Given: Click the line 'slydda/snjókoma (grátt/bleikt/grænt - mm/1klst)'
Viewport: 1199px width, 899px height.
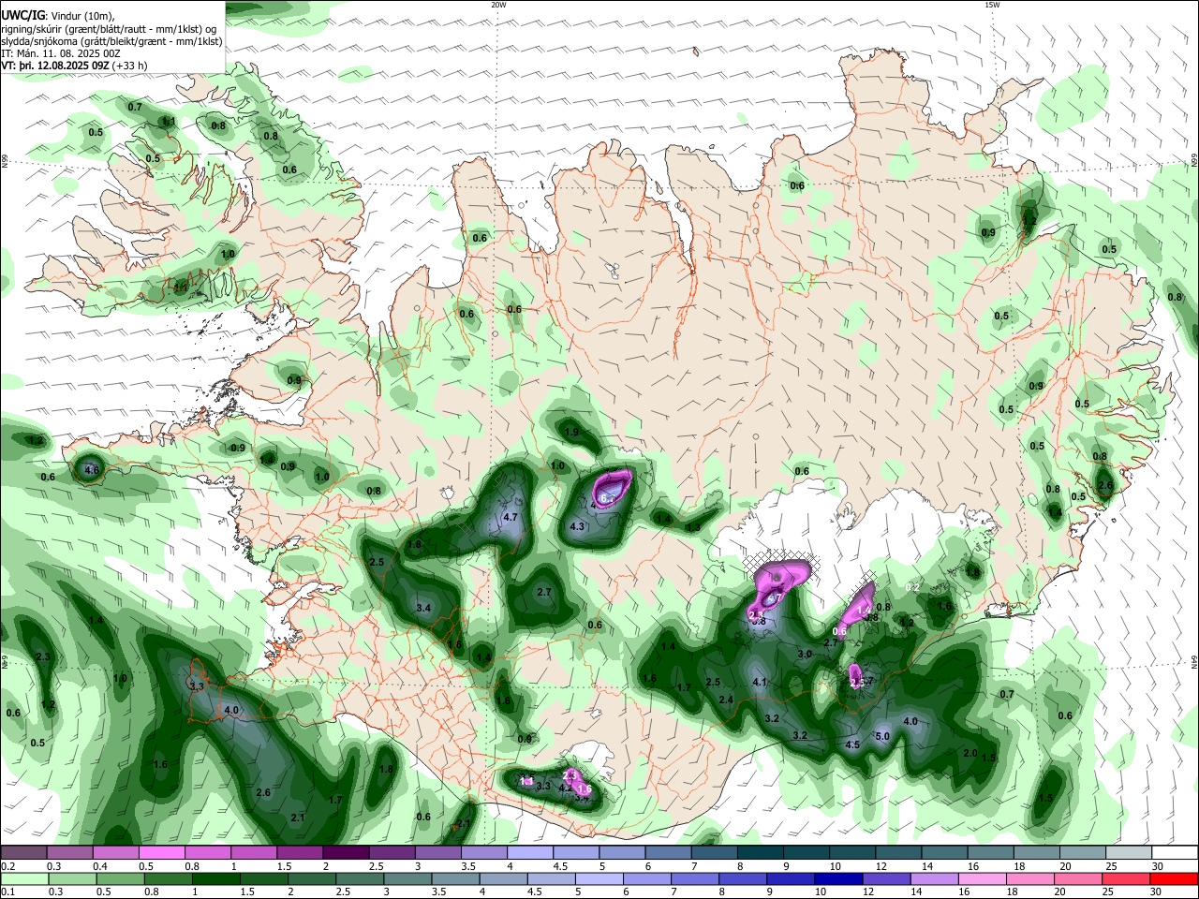Looking at the screenshot, I should 111,41.
